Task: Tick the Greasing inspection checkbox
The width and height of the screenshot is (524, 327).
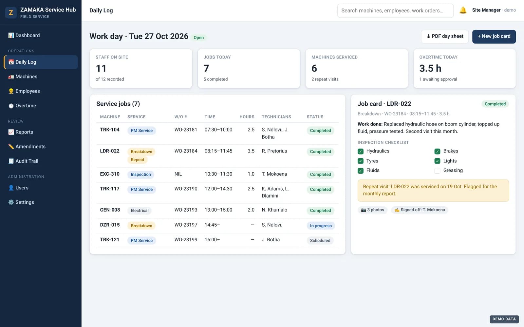Action: point(437,171)
